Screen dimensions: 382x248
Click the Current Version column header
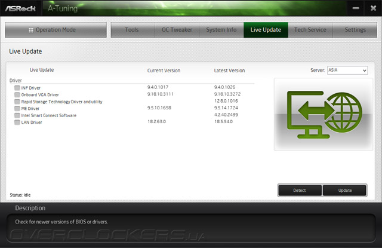coord(164,71)
